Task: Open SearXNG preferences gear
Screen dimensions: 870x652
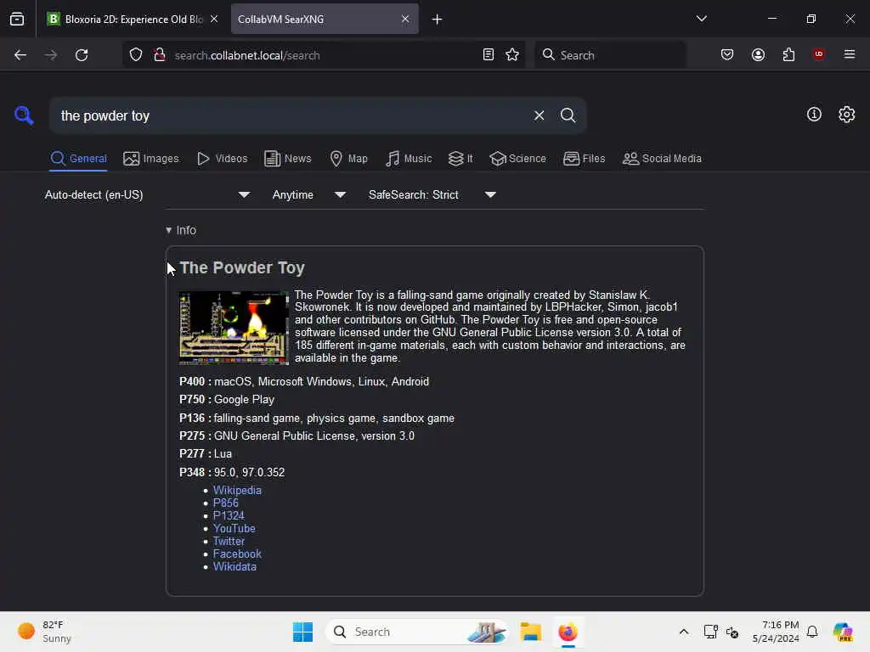Action: [847, 115]
